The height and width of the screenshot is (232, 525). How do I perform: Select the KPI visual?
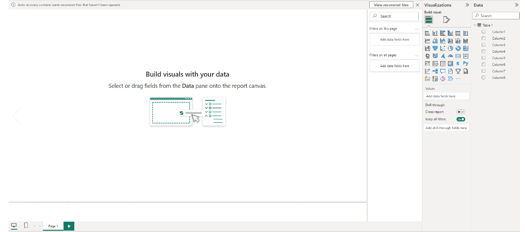click(427, 63)
